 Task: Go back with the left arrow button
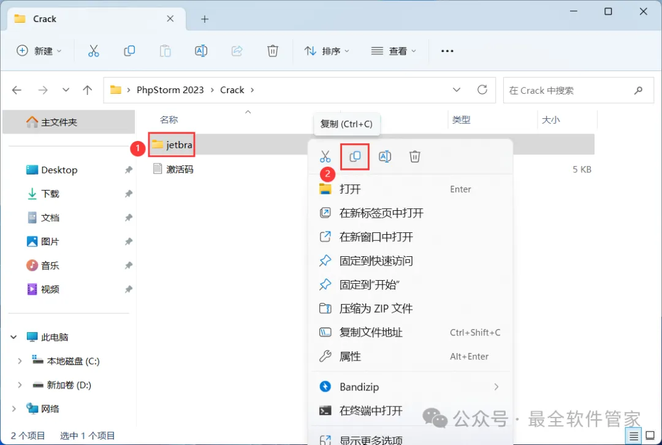click(17, 90)
